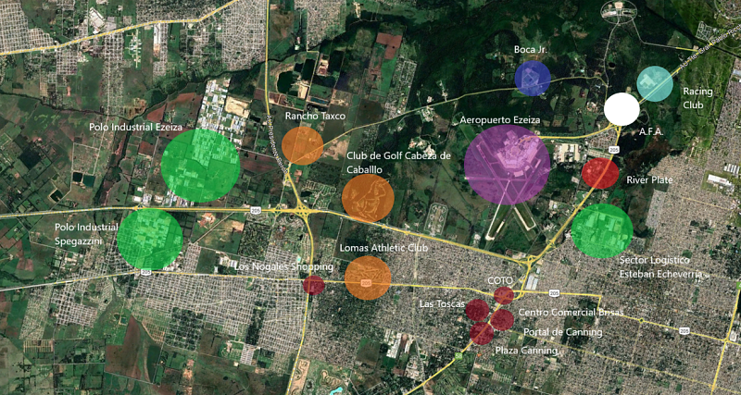Select the "Aeropuerto Ezeiza" text label
Screen dimensions: 741x395
click(500, 121)
